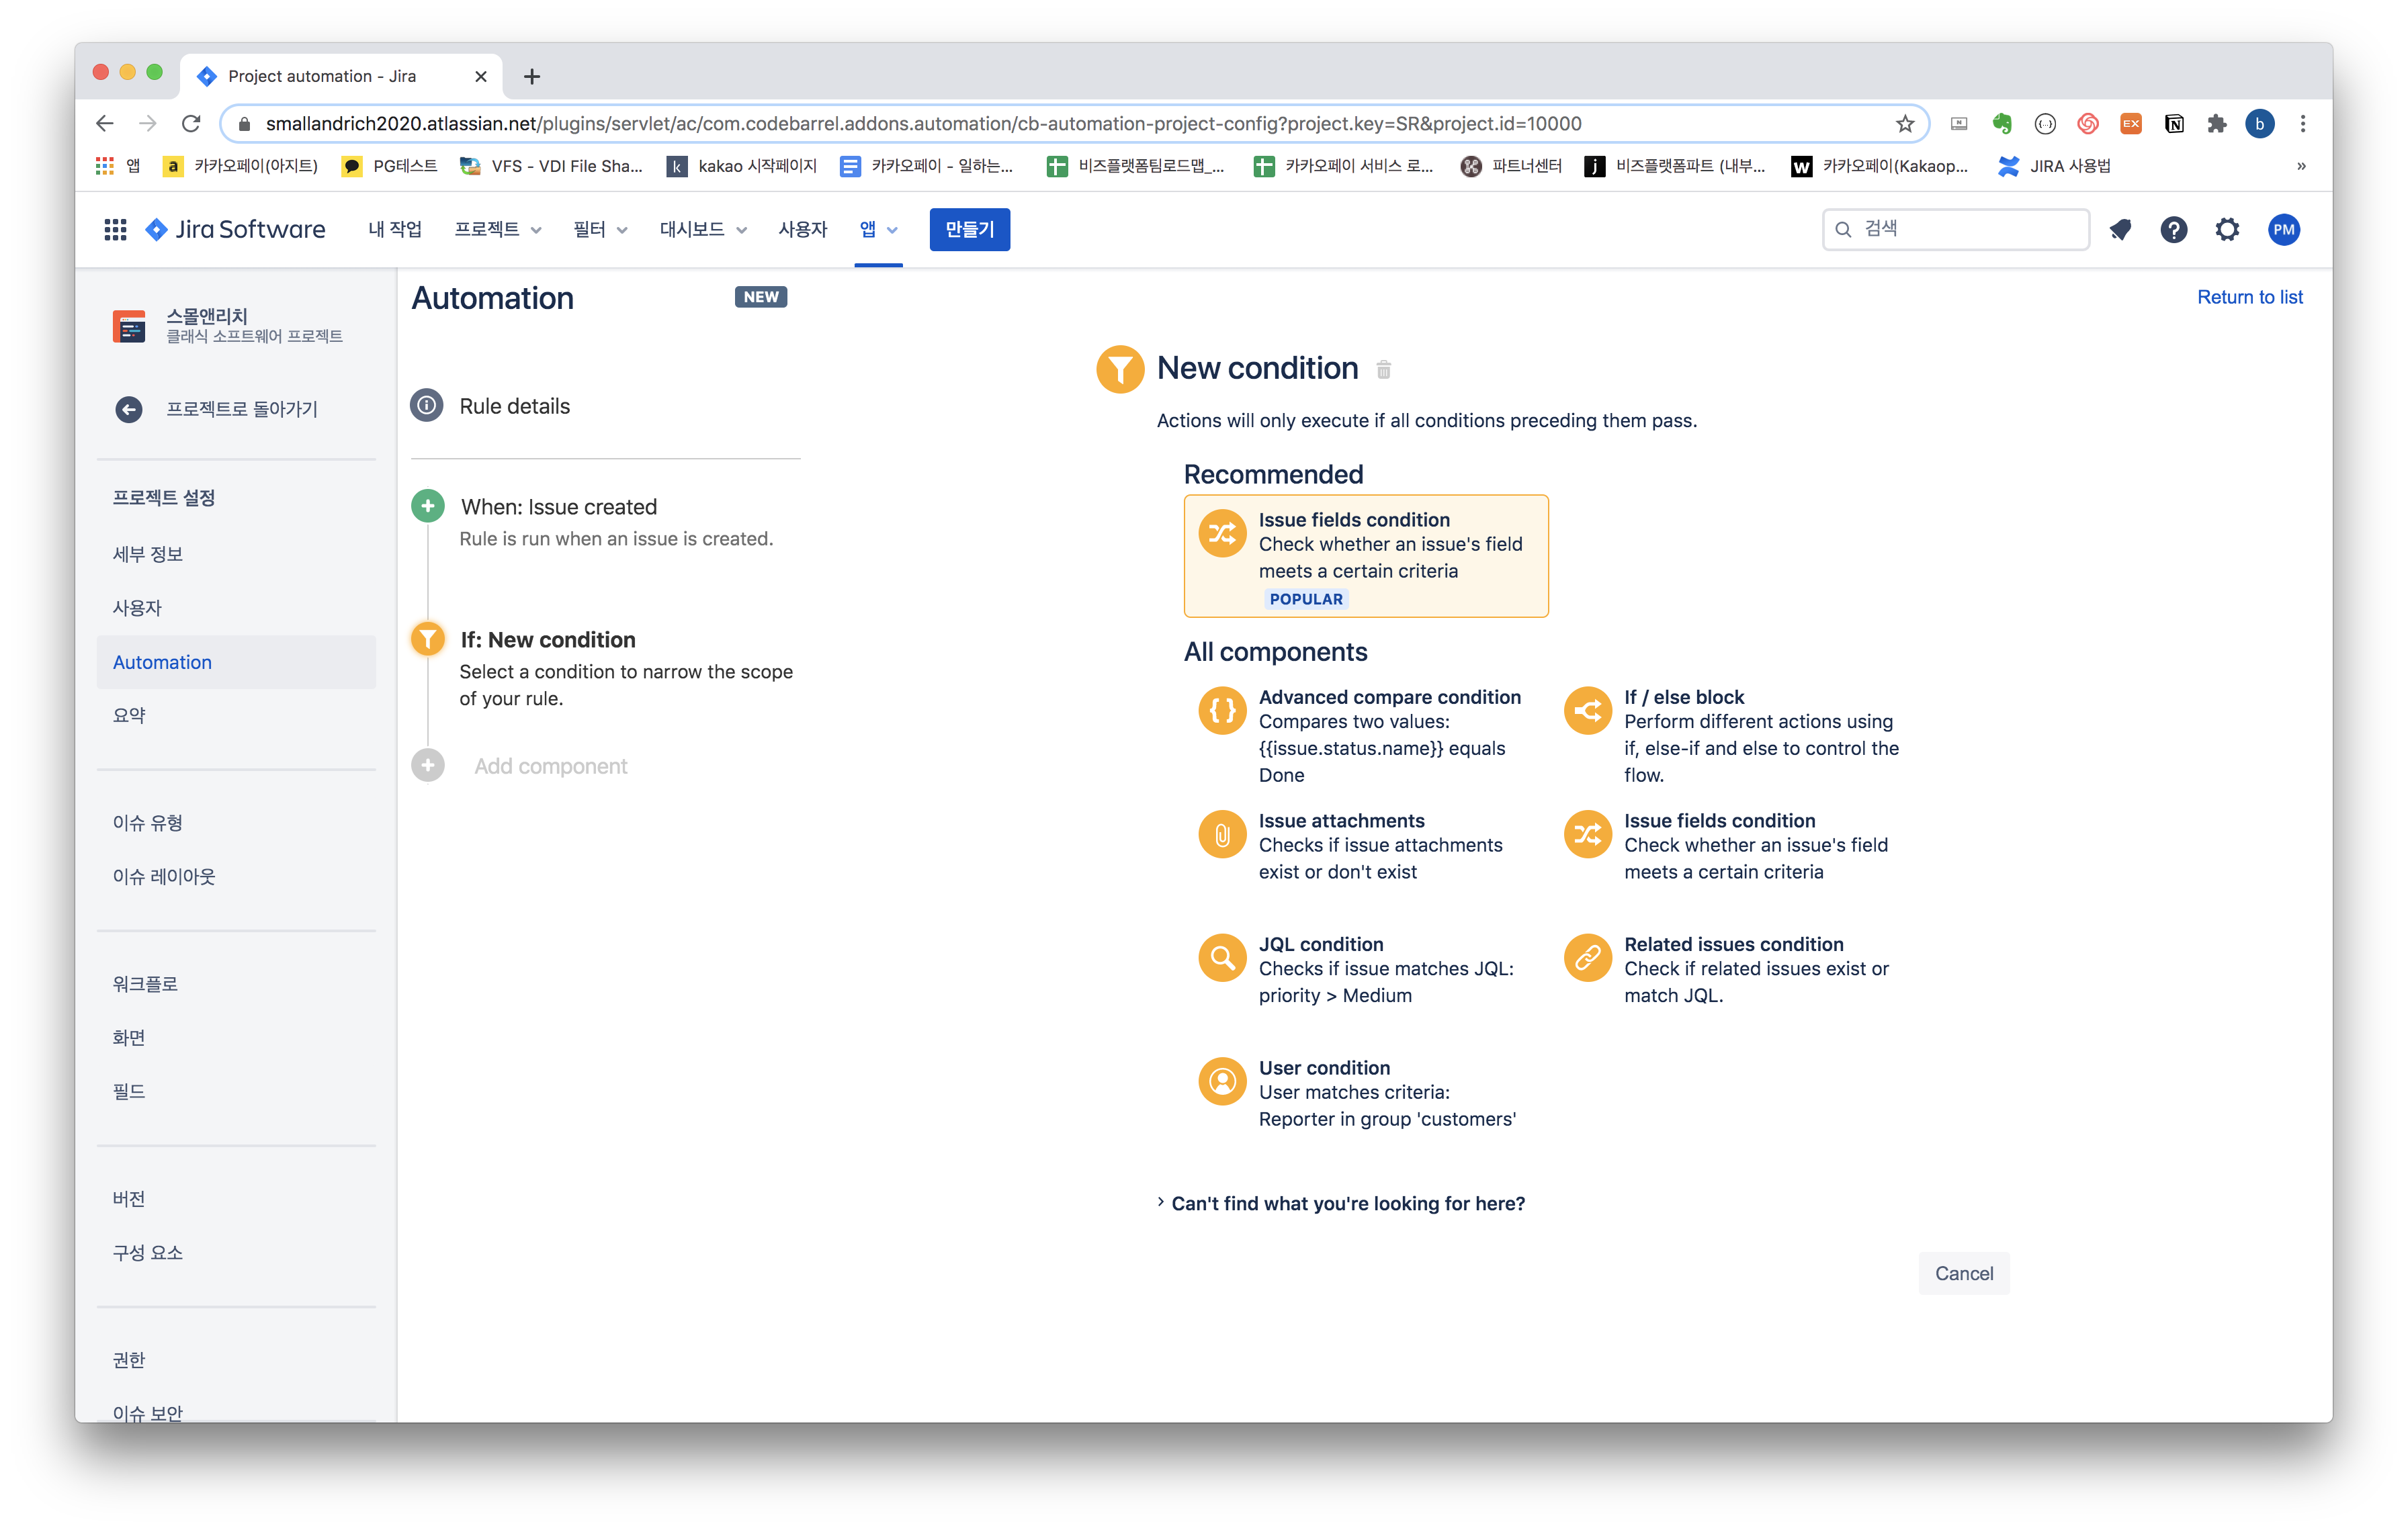The width and height of the screenshot is (2408, 1530).
Task: Choose the If / else block icon
Action: [1587, 711]
